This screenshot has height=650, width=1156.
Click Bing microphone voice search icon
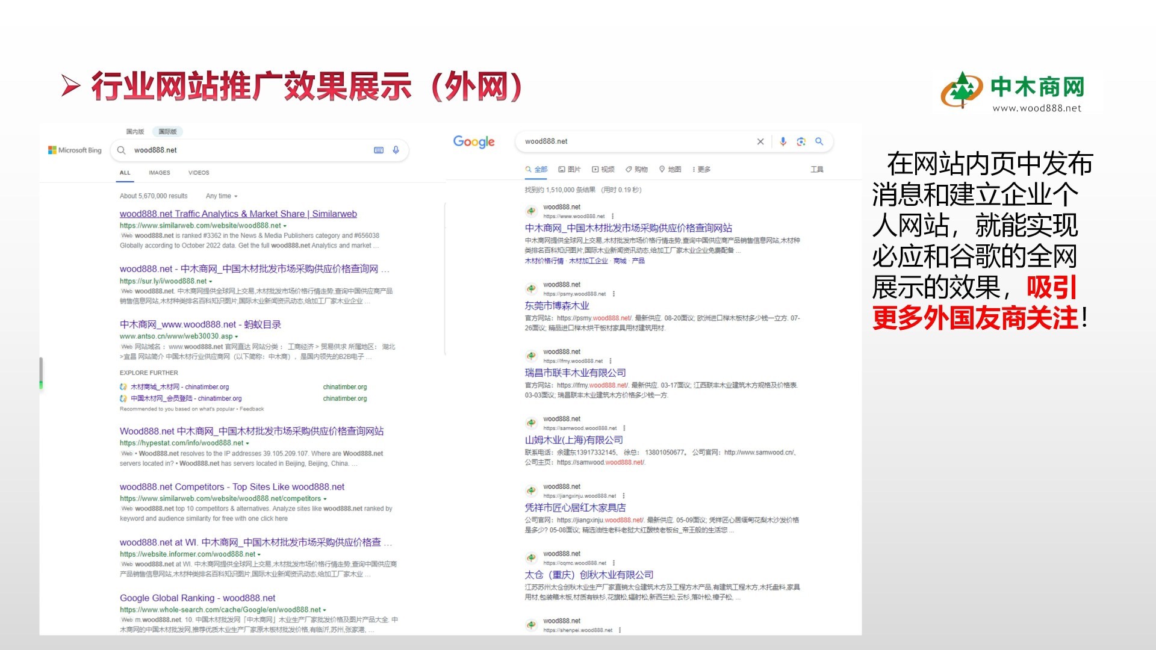tap(396, 150)
